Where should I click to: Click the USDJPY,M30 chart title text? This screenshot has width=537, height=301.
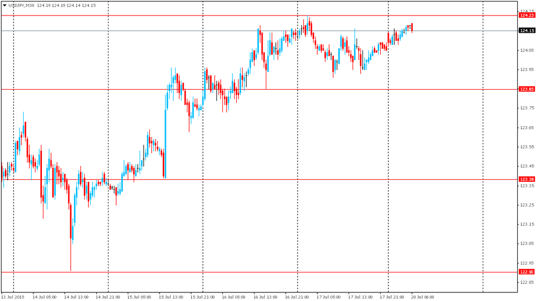point(21,5)
